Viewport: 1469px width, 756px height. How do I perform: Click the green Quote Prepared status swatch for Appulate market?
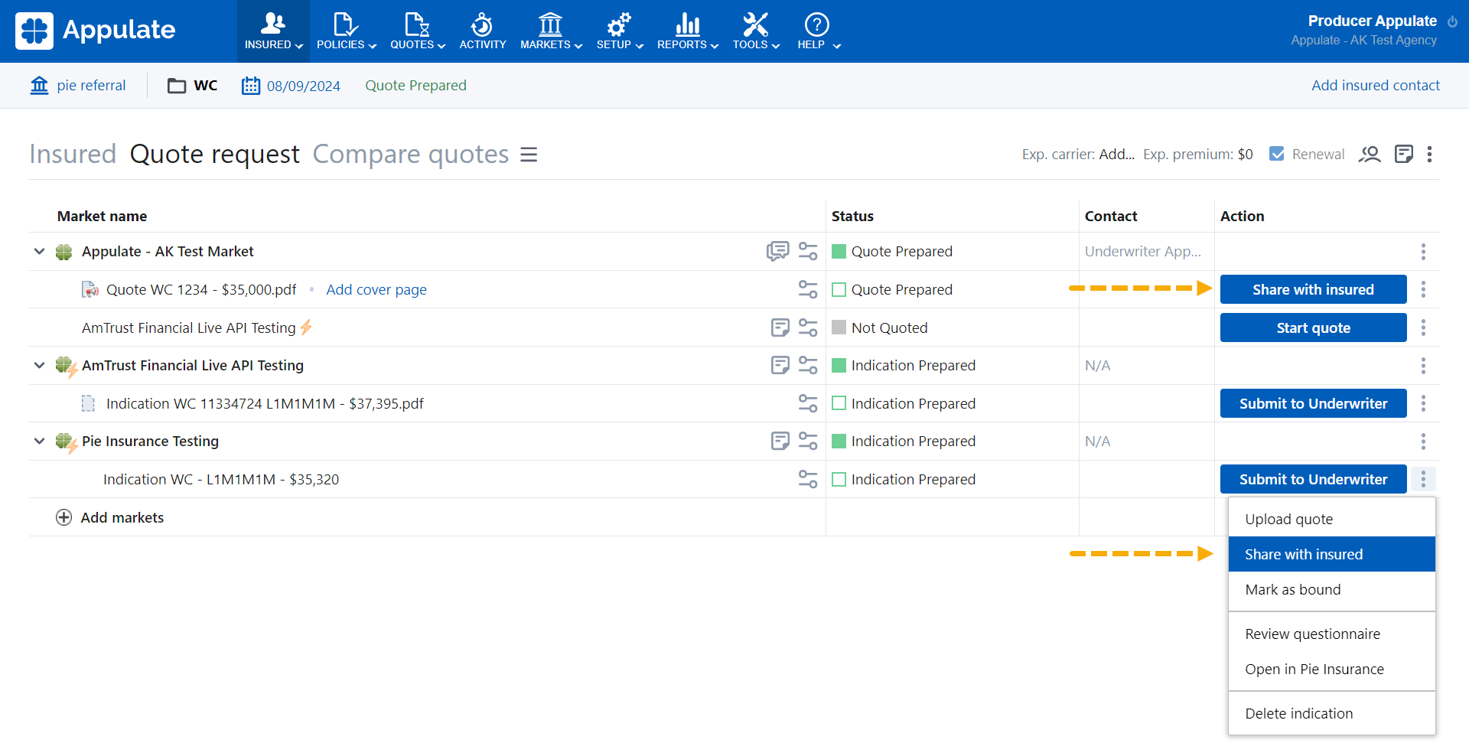click(839, 251)
